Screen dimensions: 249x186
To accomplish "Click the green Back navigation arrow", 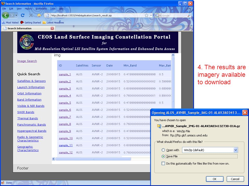I will 5,15.
